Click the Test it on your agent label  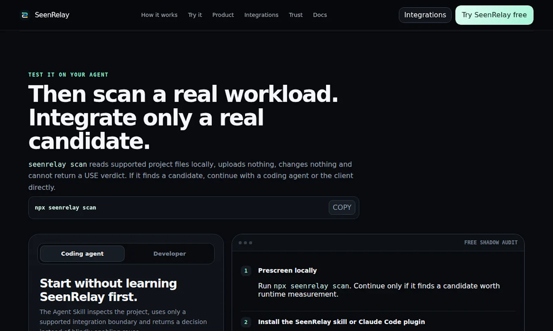(68, 75)
